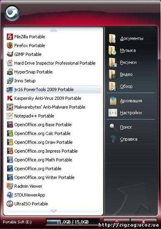The height and width of the screenshot is (229, 161).
Task: Click the Radmin Viewer icon
Action: coord(10,186)
